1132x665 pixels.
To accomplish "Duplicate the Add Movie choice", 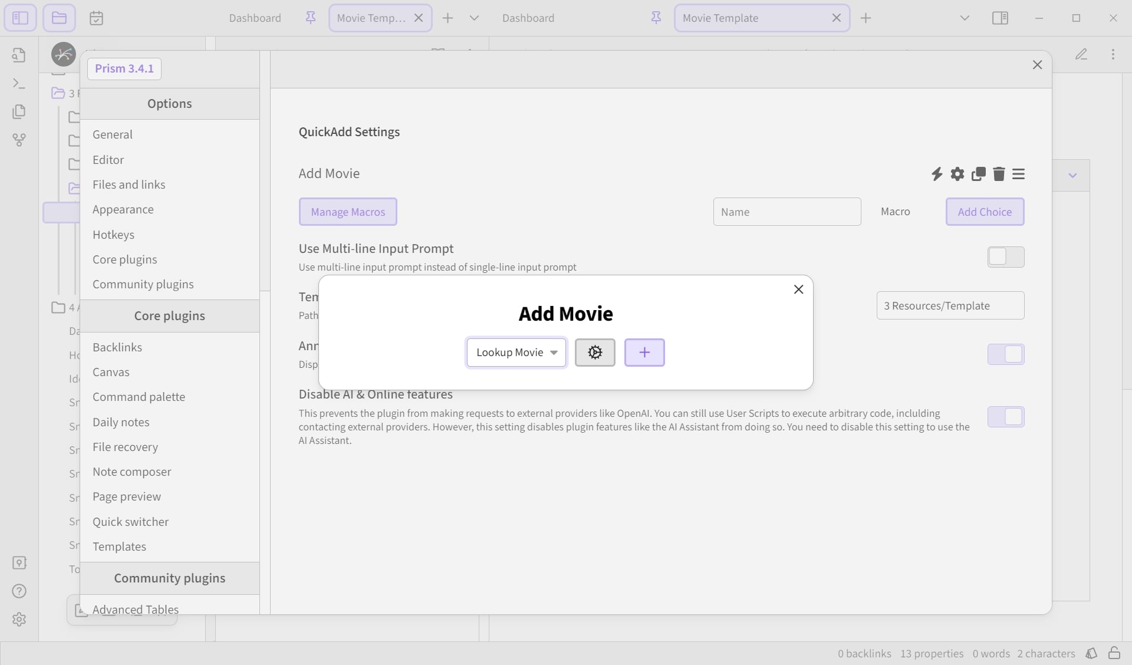I will pos(979,174).
